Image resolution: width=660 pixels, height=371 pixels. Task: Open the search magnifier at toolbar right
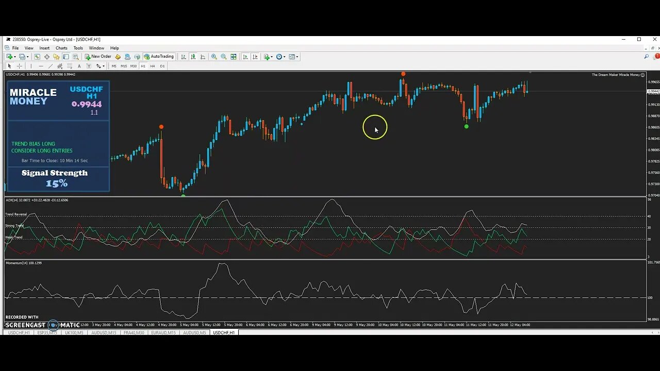pos(647,57)
